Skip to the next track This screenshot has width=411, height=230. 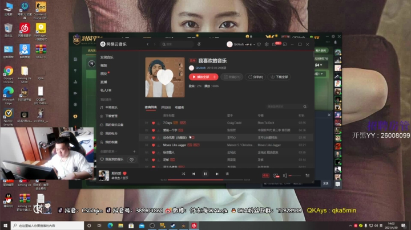pos(217,174)
